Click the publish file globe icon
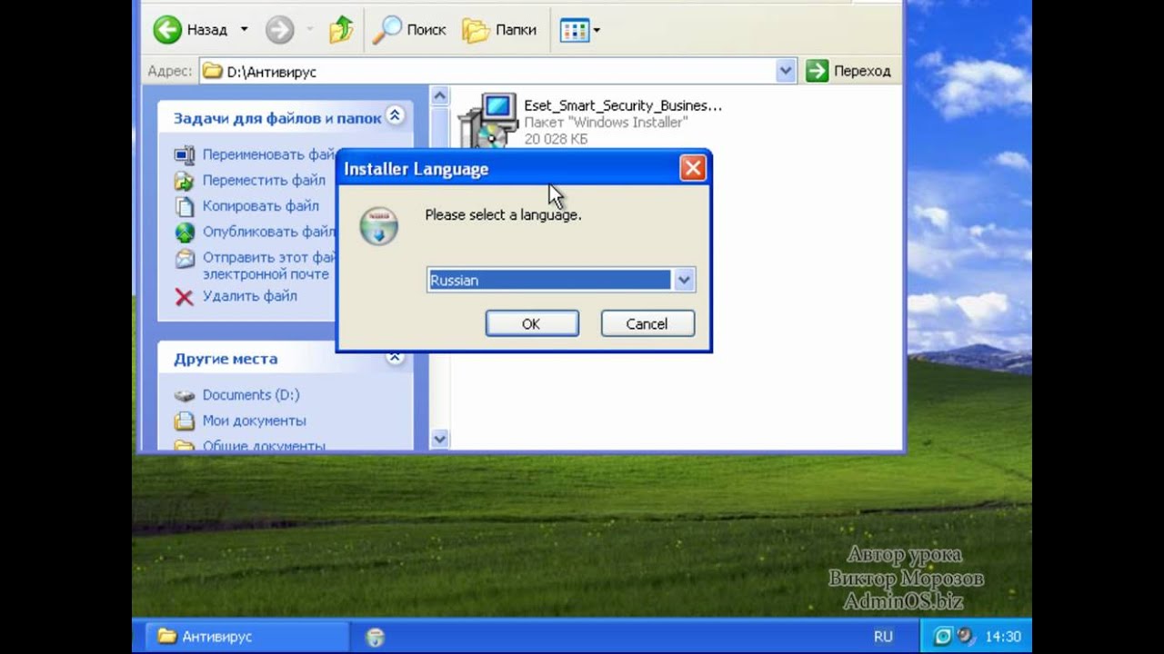Image resolution: width=1164 pixels, height=654 pixels. point(185,232)
